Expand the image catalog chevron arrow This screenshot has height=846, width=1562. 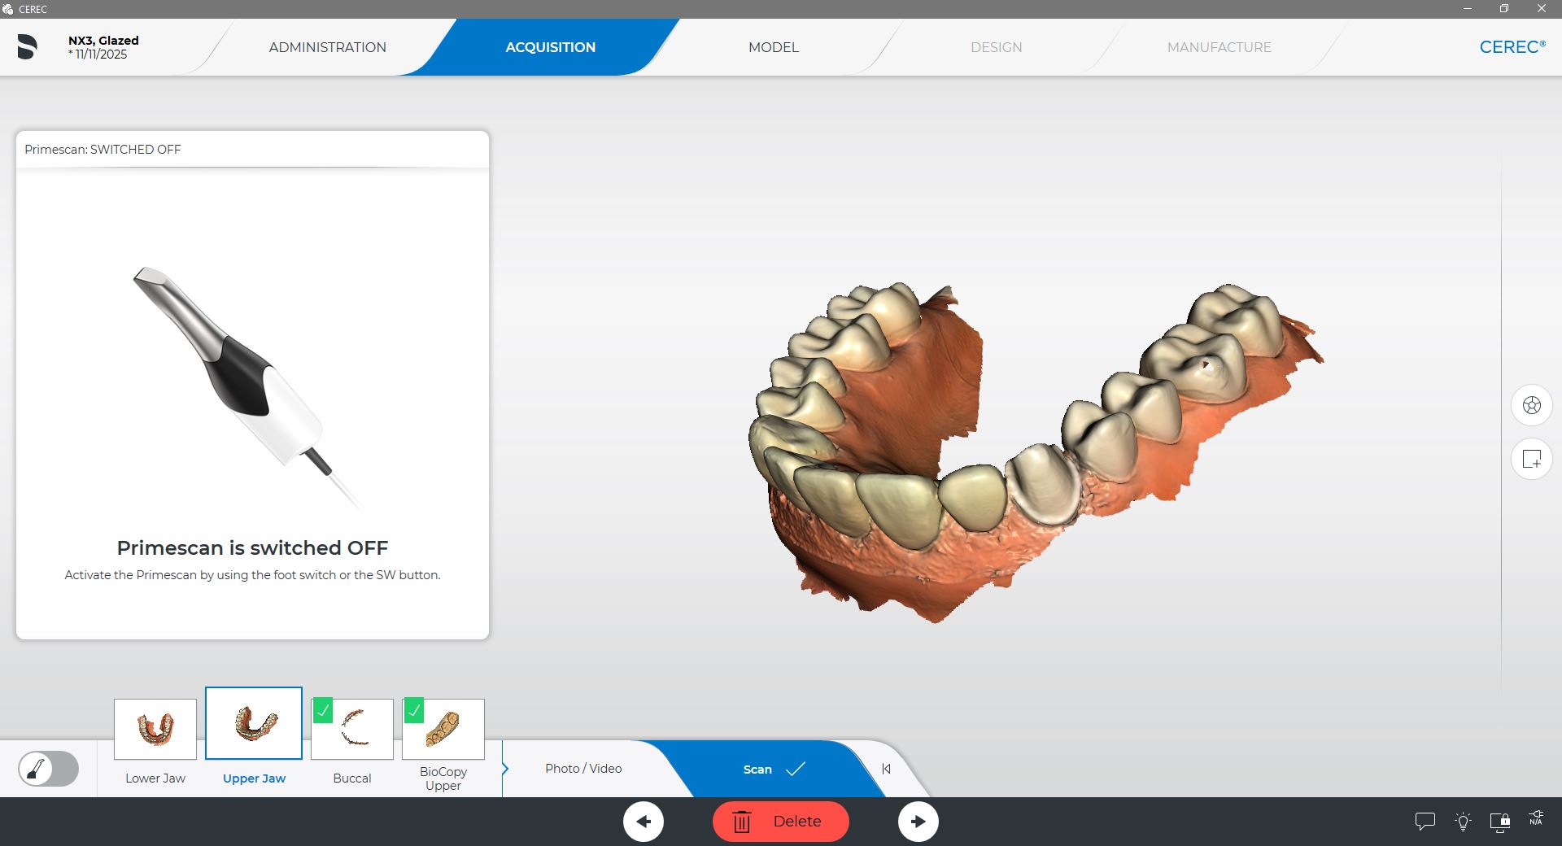(x=505, y=769)
